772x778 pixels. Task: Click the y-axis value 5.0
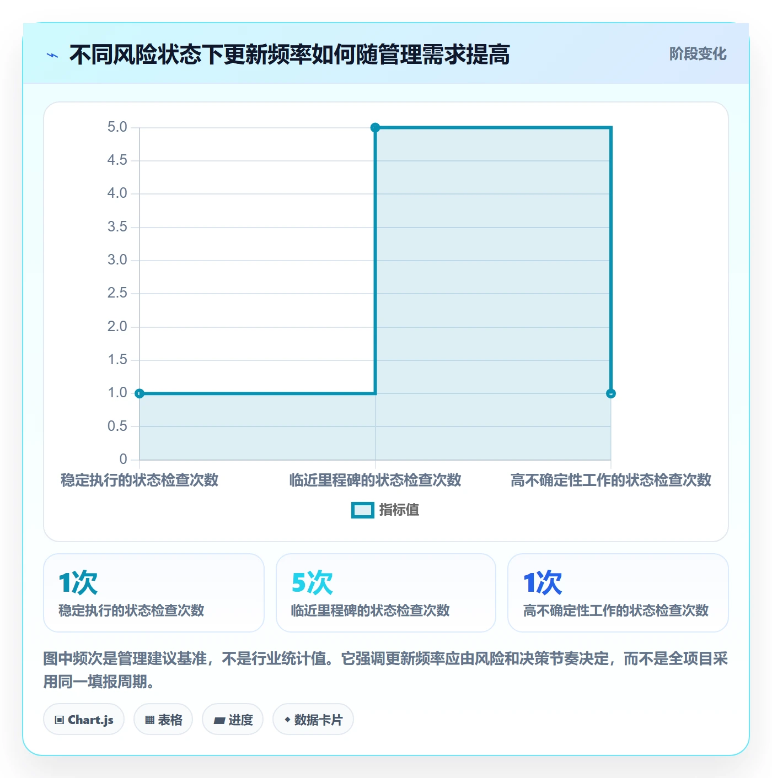(x=117, y=127)
